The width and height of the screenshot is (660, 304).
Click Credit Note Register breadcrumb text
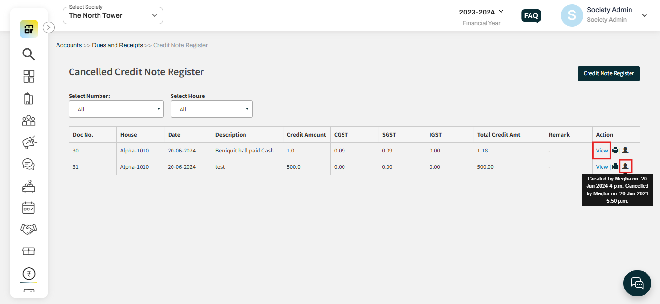coord(181,45)
